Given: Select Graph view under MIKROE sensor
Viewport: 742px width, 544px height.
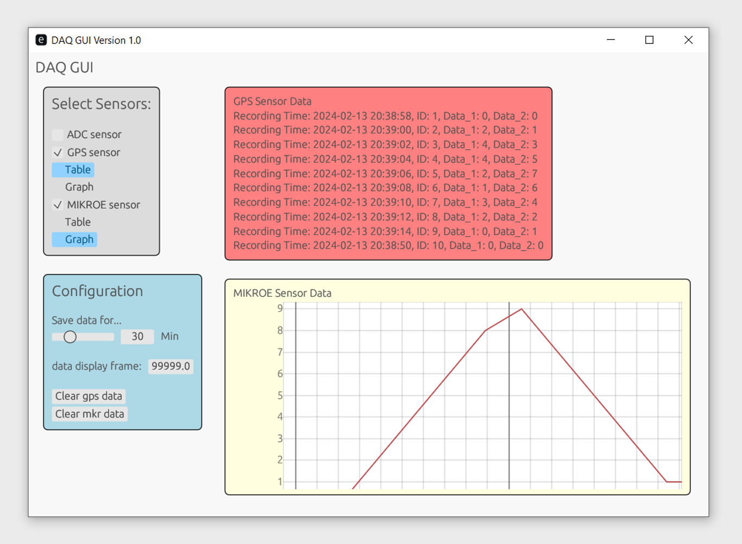Looking at the screenshot, I should (x=74, y=239).
